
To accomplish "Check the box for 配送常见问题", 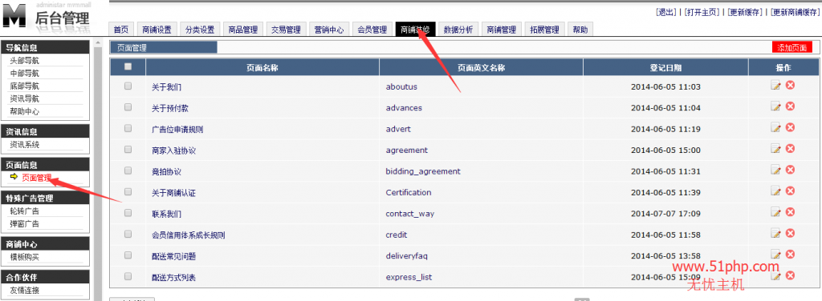I will point(128,255).
